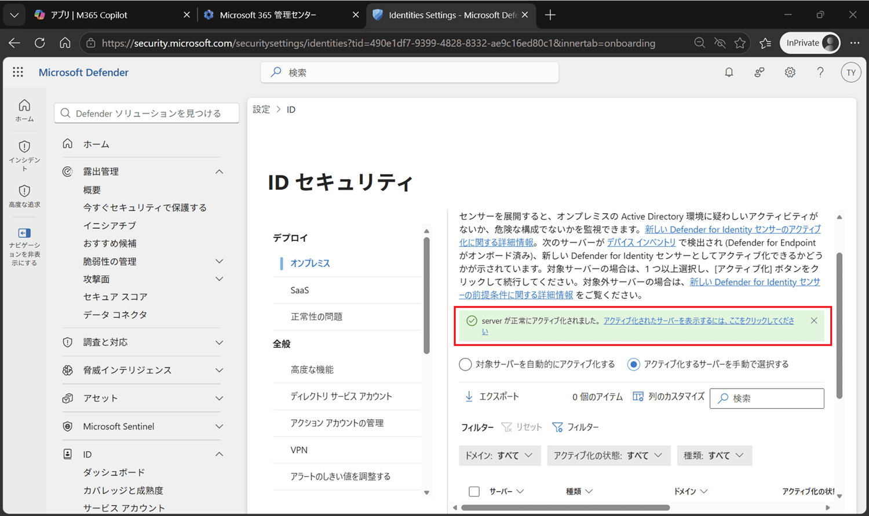The image size is (869, 516).
Task: Open the browser favorites list icon
Action: tap(765, 43)
